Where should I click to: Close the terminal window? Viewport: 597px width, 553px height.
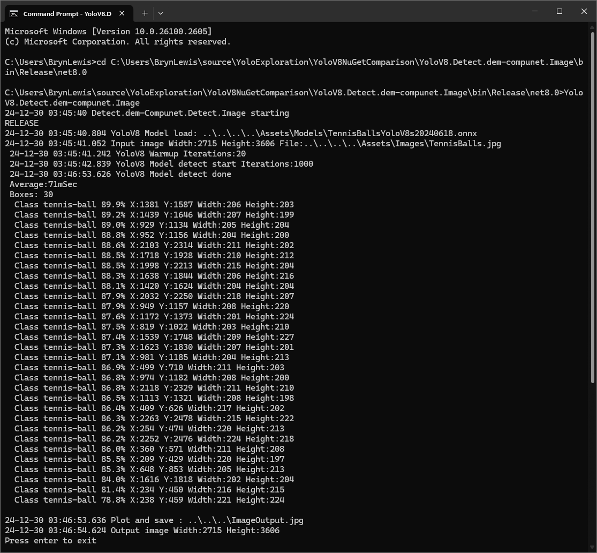pos(584,11)
